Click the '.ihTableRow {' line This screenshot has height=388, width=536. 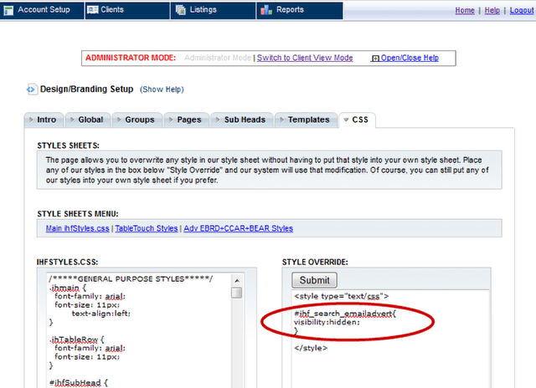coord(77,339)
